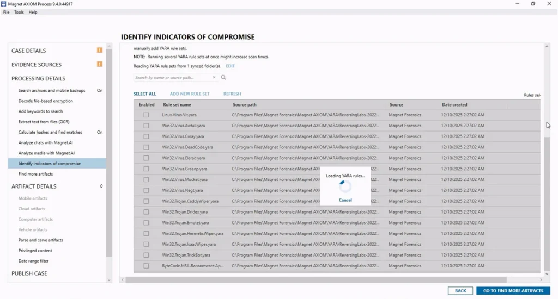Tick the Win32.Trojan.Emotet.yara checkbox

146,223
